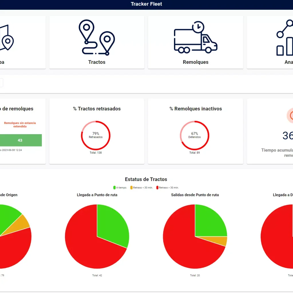Click the red legend color swatch
Screen dimensions: 293x293
click(x=157, y=188)
